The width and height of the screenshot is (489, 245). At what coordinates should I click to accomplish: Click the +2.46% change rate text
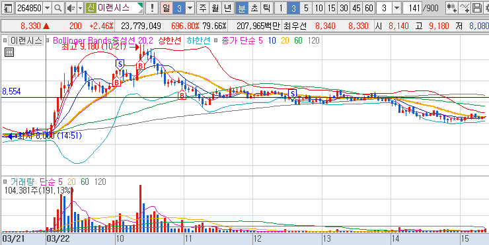[101, 26]
